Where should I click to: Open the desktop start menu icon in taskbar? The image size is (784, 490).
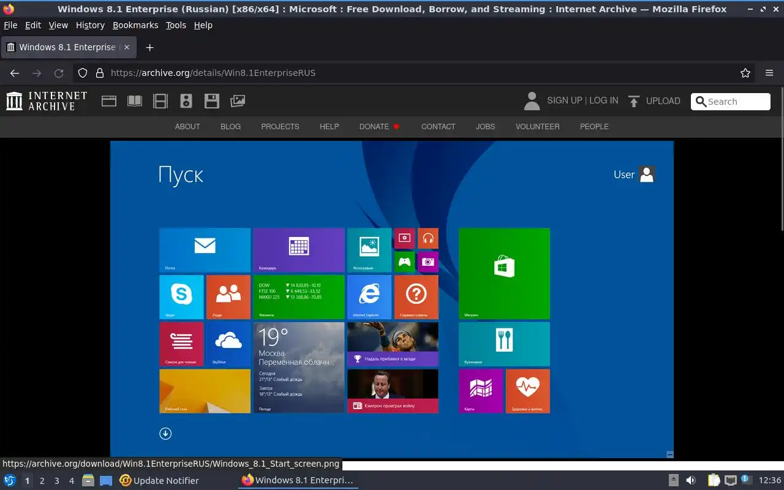pos(10,480)
